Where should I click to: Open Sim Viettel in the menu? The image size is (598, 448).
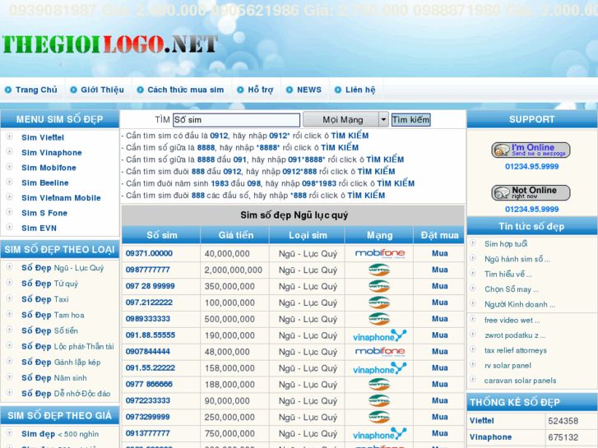tap(43, 137)
